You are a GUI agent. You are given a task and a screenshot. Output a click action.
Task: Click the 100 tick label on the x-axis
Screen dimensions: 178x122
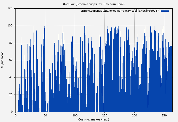pos(75,115)
